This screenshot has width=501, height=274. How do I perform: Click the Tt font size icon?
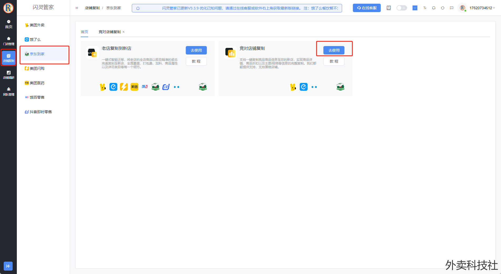425,8
